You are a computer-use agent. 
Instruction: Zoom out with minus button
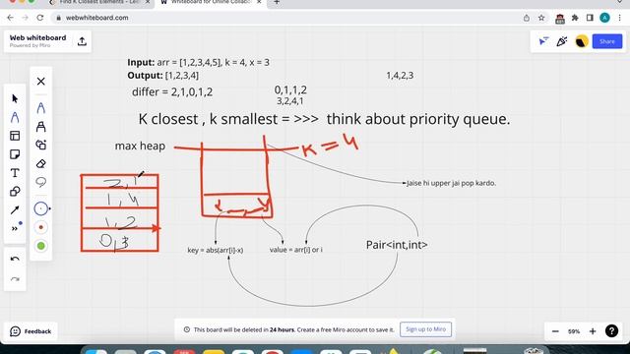[555, 331]
